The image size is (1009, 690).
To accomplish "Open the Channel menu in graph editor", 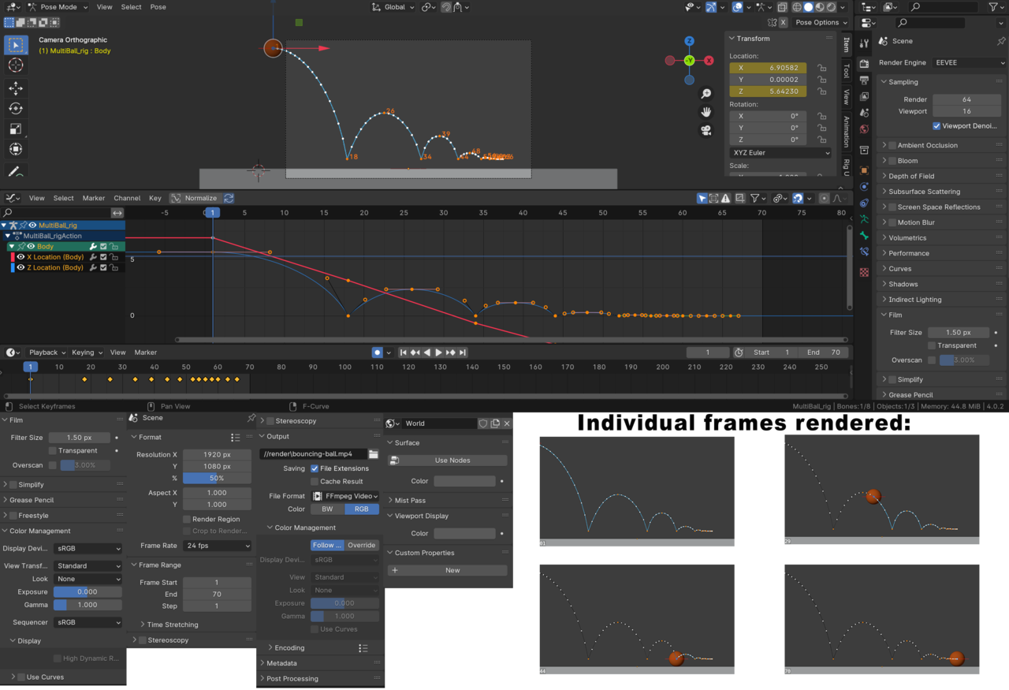I will [x=127, y=198].
